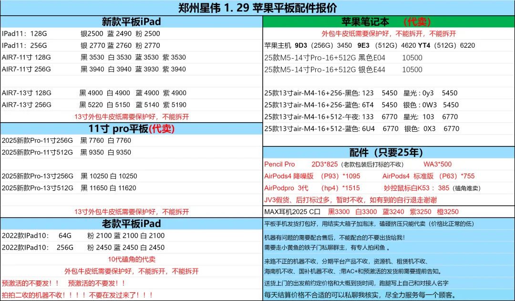The image size is (515, 301).
Task: Click the MAX耳机2025 C口 label
Action: [292, 212]
